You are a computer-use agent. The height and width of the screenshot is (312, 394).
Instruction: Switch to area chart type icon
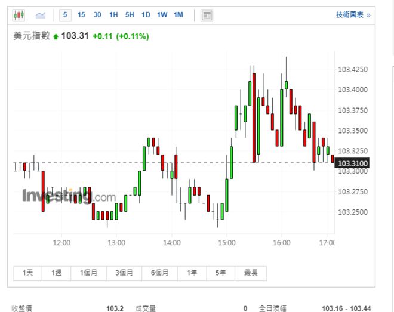pyautogui.click(x=41, y=16)
